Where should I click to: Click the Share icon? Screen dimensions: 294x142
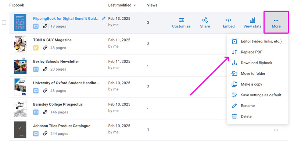point(205,20)
